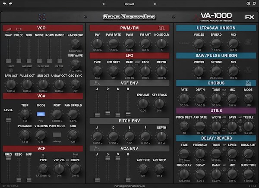Open the ravegeneration.io link
The width and height of the screenshot is (259, 188).
pos(129,186)
